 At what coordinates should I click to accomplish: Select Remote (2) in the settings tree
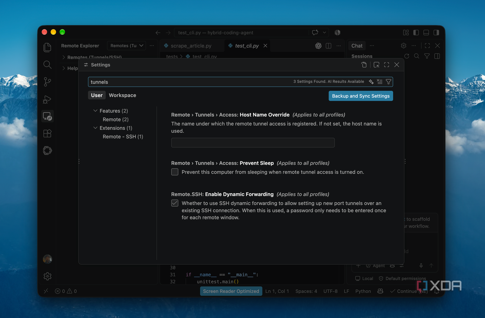116,119
